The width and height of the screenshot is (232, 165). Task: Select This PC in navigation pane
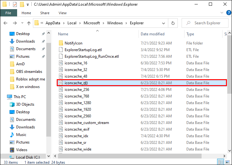click(x=20, y=97)
